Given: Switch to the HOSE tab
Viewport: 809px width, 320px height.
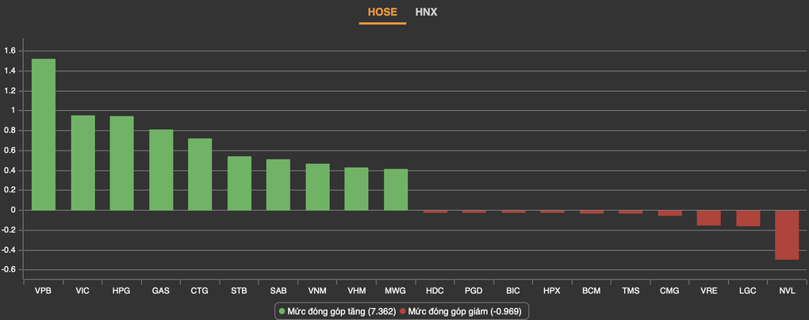Looking at the screenshot, I should point(382,13).
